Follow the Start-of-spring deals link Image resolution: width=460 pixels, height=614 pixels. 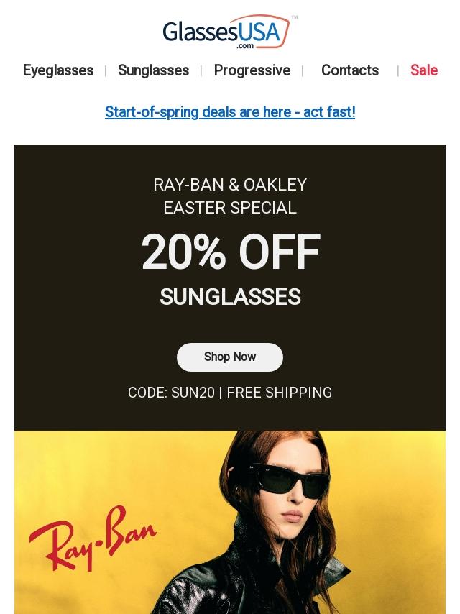click(x=230, y=112)
